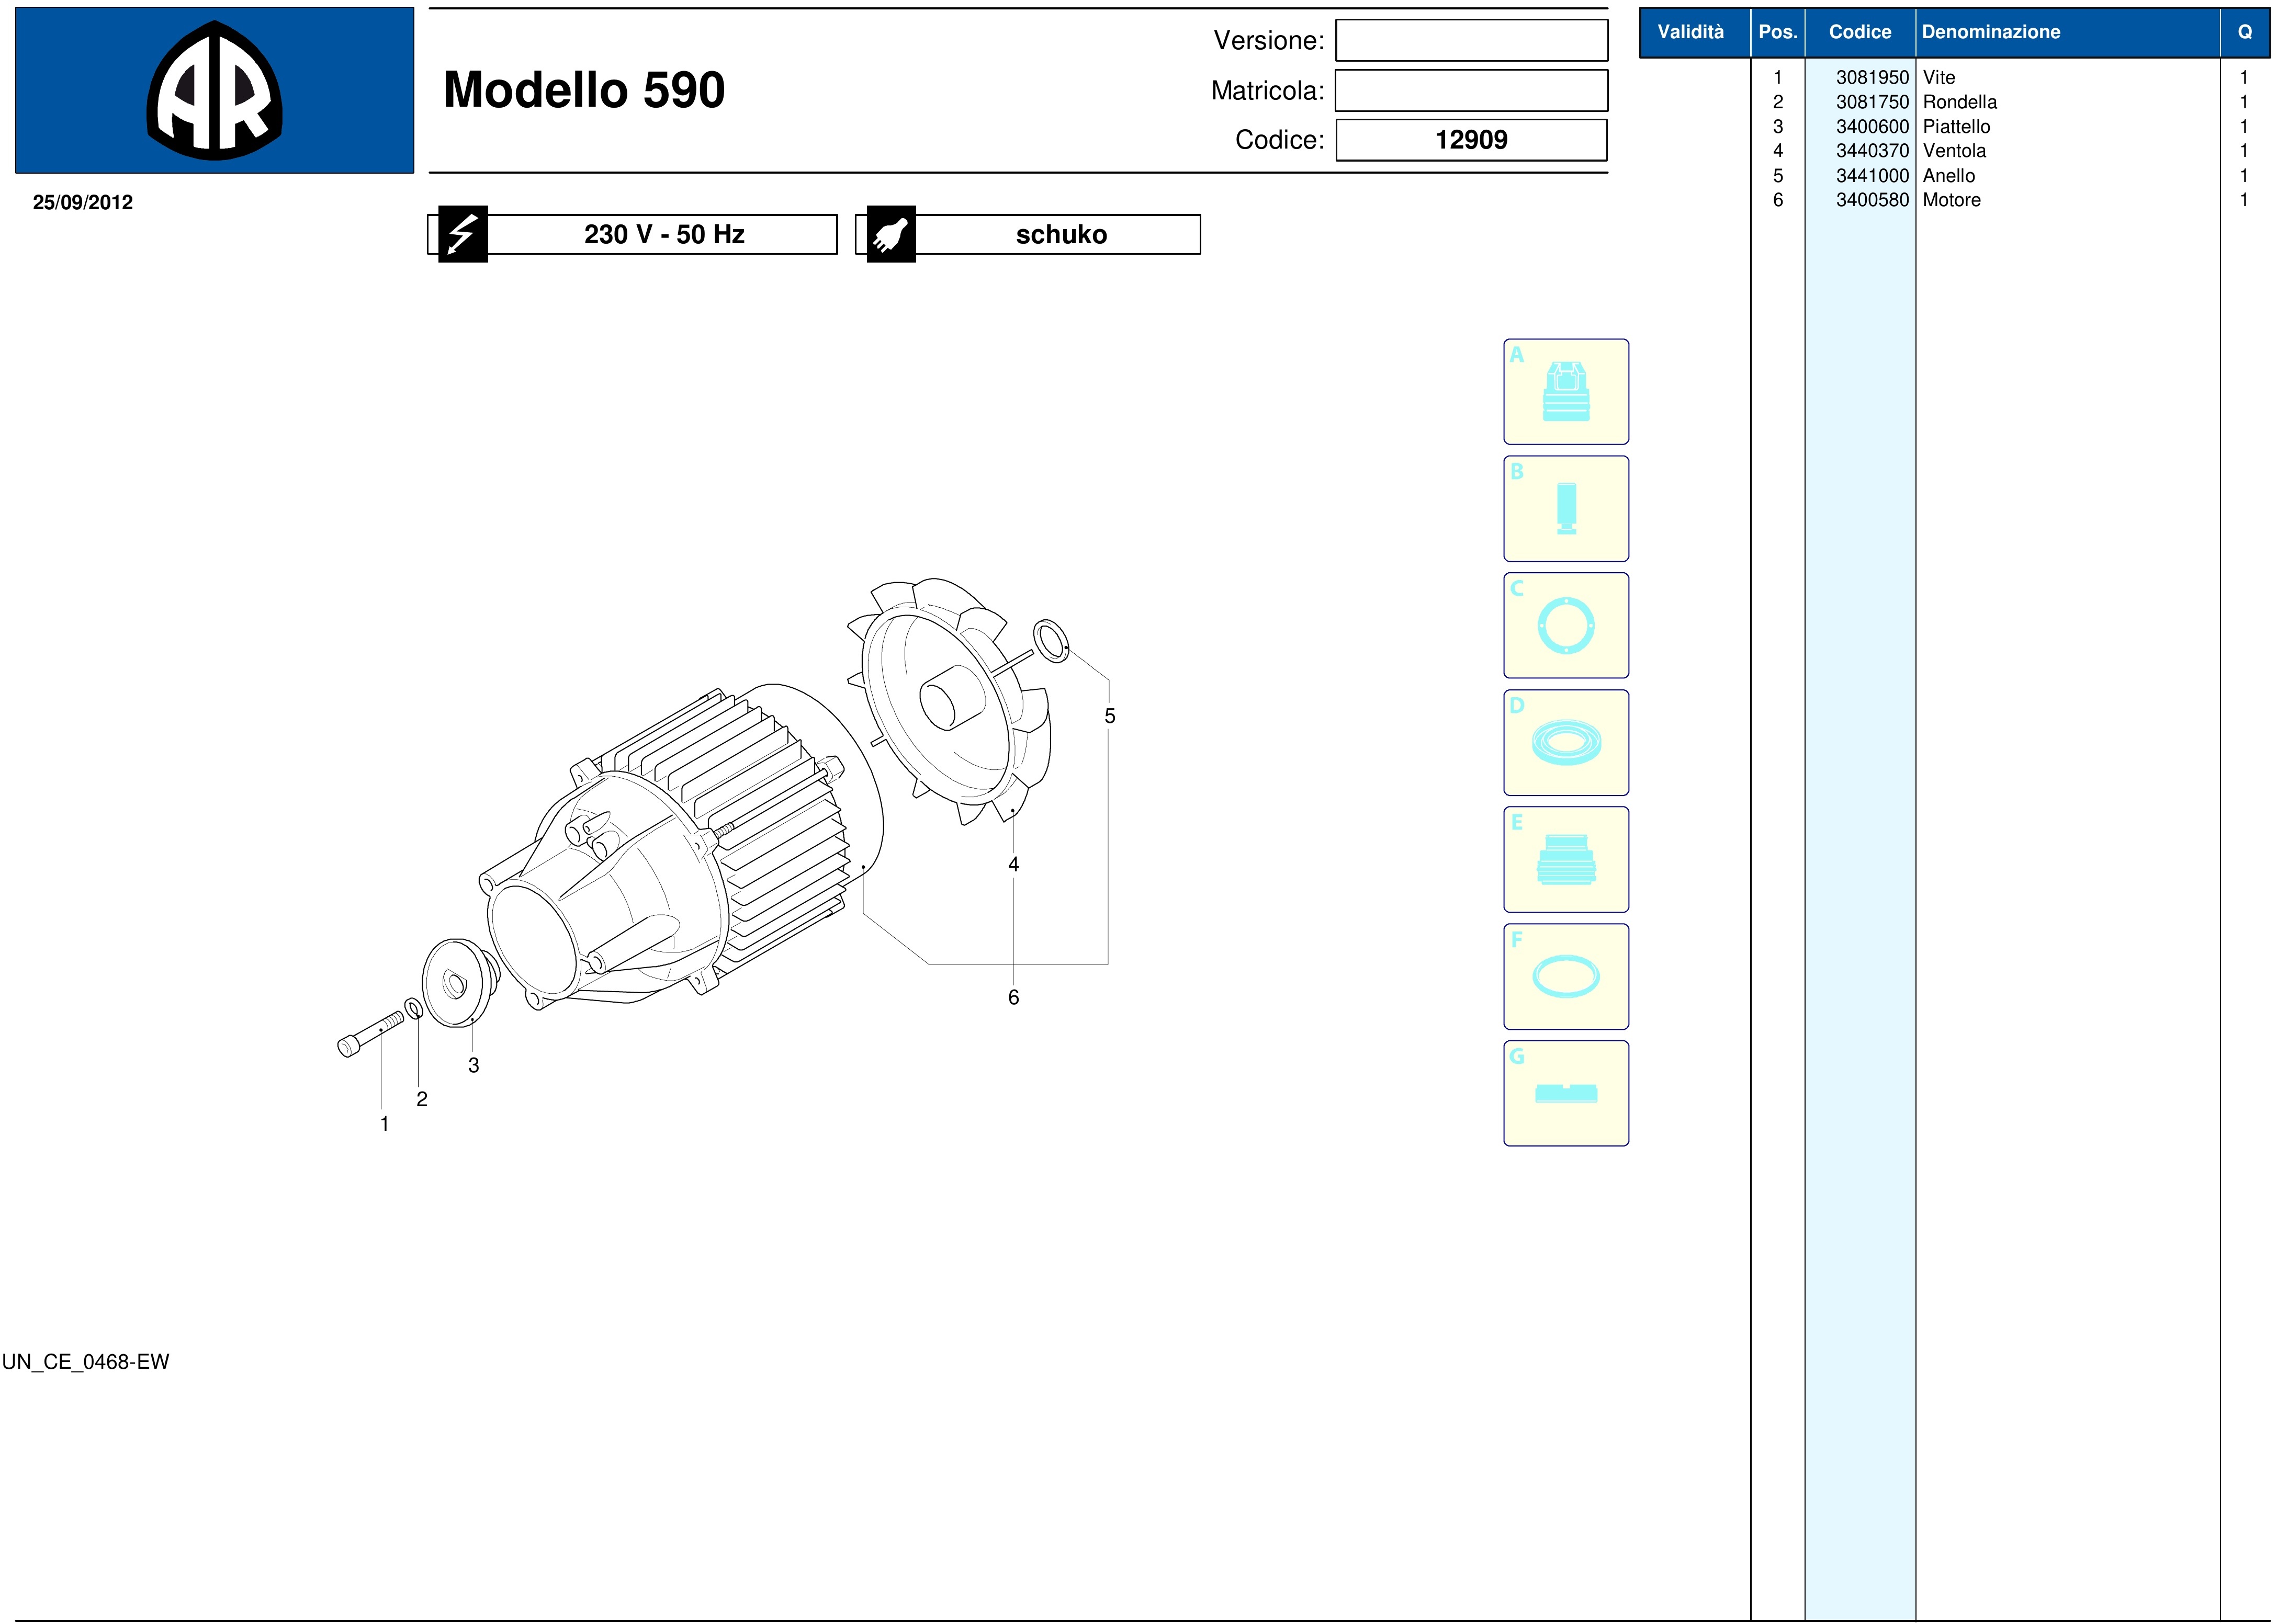Open section B cylinder part icon
Viewport: 2277px width, 1624px height.
point(1565,509)
